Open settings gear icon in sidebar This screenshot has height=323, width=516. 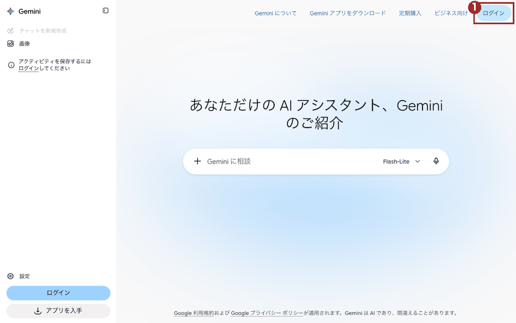pyautogui.click(x=11, y=276)
